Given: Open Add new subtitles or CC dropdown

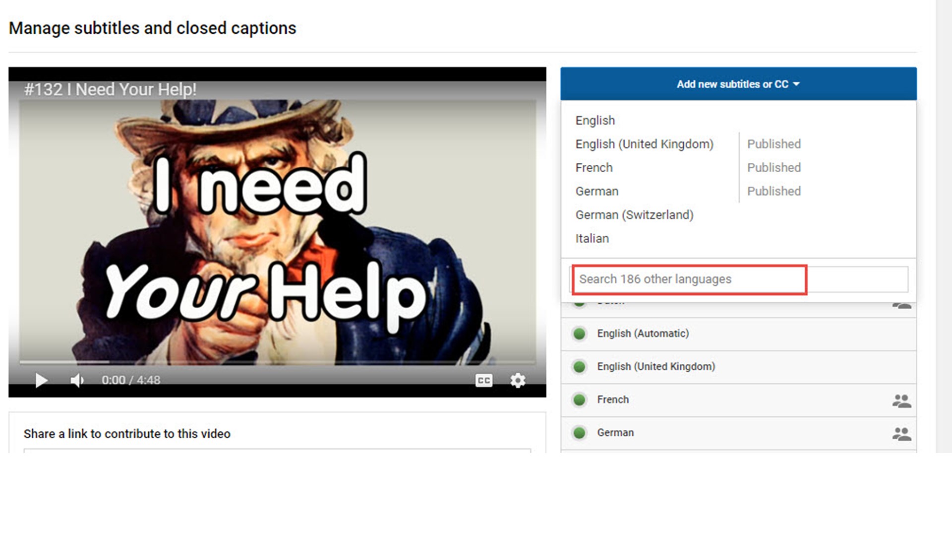Looking at the screenshot, I should pos(738,84).
